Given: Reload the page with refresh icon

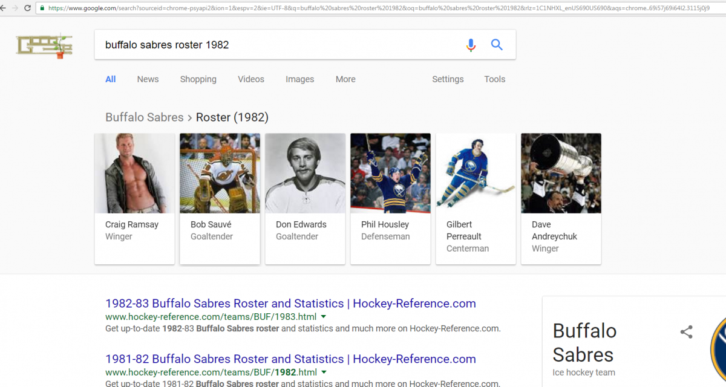Looking at the screenshot, I should click(28, 8).
